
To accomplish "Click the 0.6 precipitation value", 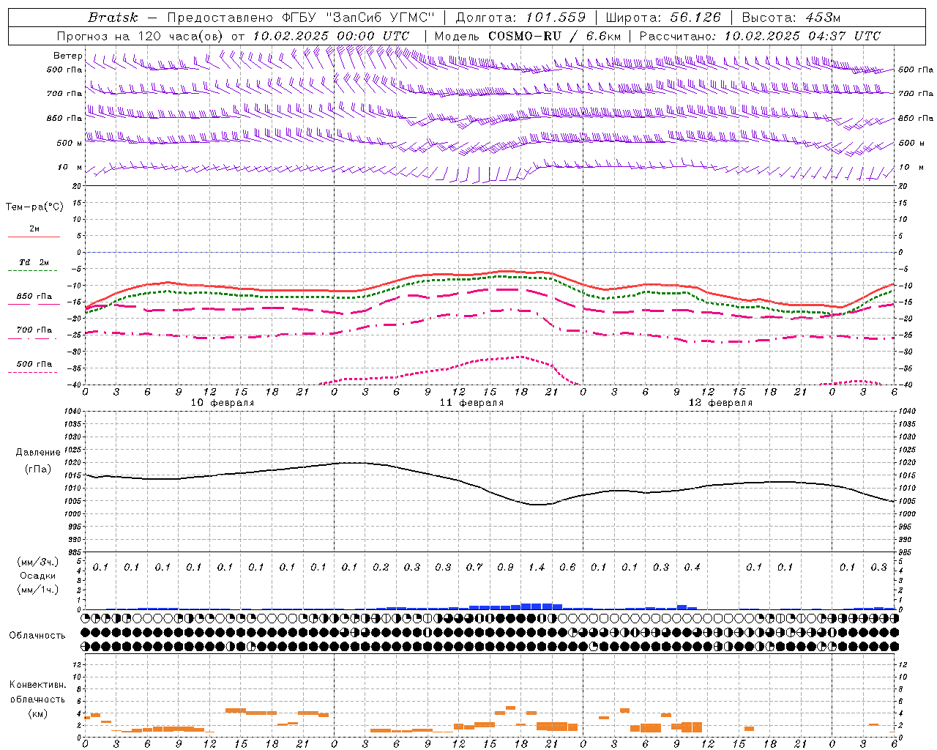I will point(567,567).
